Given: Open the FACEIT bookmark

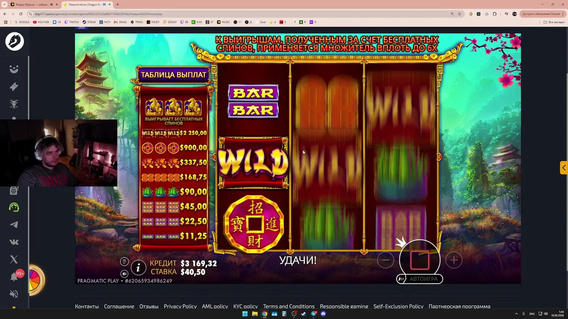Looking at the screenshot, I should pos(153,22).
